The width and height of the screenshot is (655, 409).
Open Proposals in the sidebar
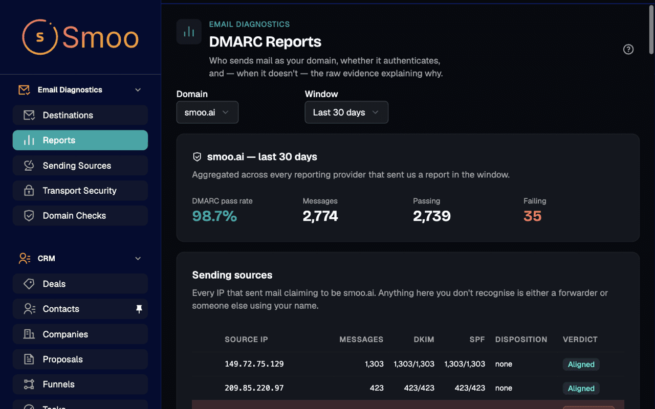click(80, 359)
